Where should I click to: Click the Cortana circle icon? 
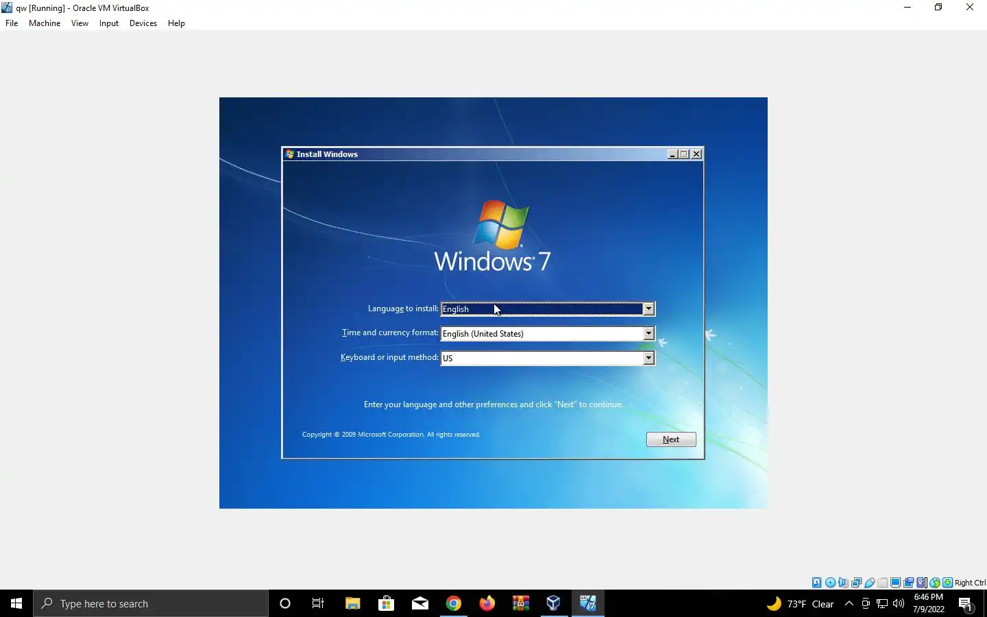(285, 603)
